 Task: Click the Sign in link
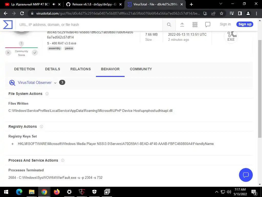point(225,24)
